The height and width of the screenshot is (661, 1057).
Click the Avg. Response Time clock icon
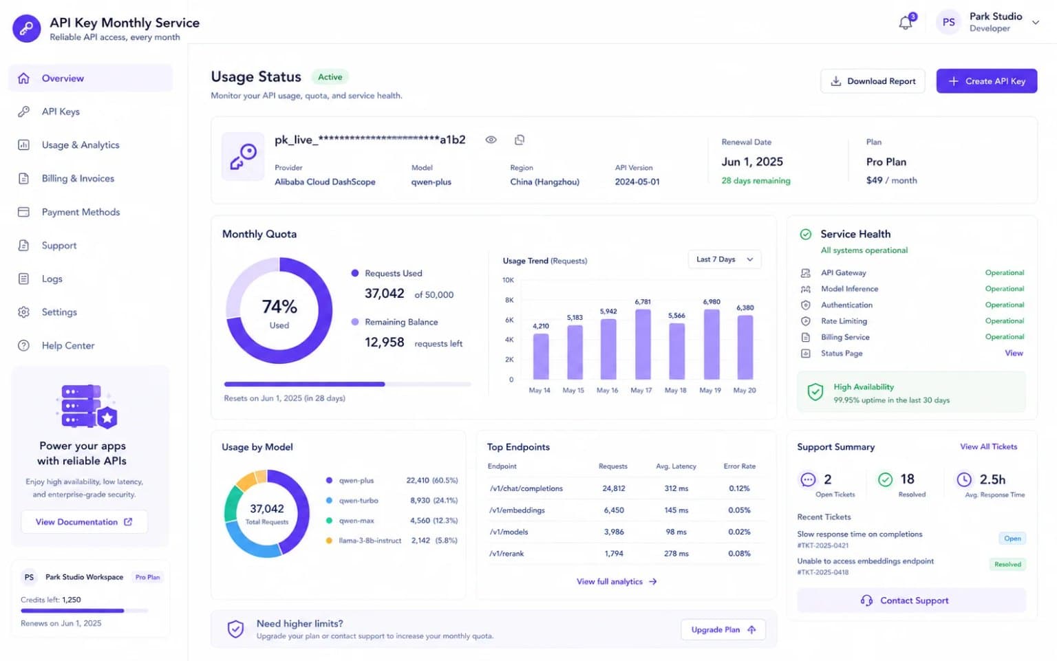click(964, 479)
